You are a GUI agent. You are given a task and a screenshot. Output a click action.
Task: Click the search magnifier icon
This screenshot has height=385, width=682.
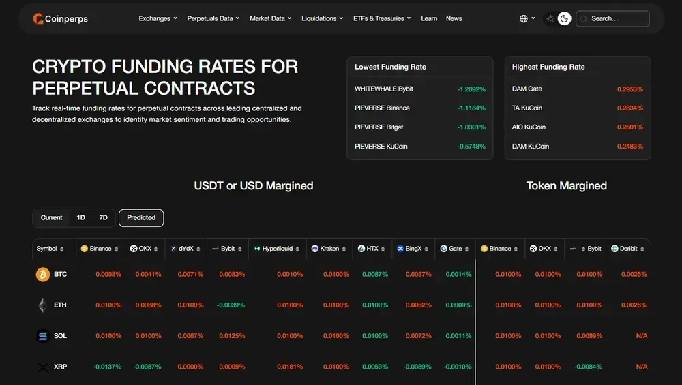(x=584, y=18)
